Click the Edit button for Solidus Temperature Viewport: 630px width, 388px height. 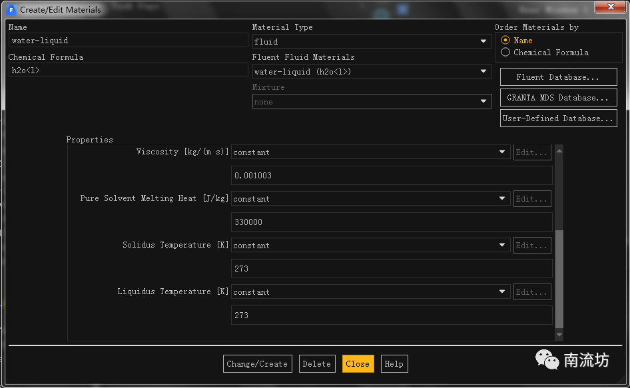pyautogui.click(x=532, y=246)
